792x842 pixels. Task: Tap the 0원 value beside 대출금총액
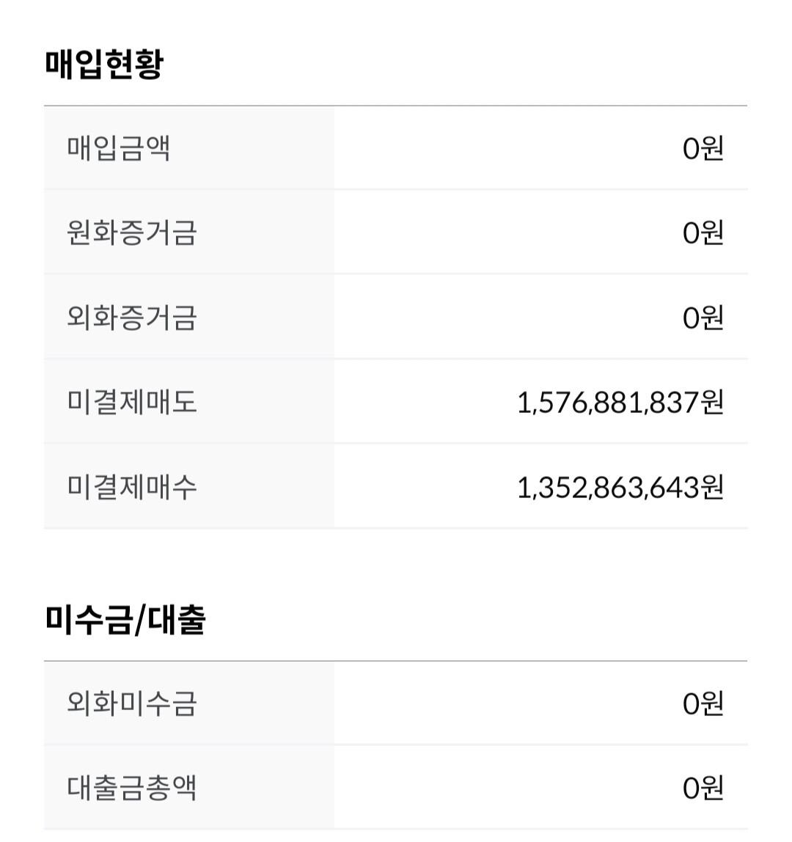click(703, 788)
